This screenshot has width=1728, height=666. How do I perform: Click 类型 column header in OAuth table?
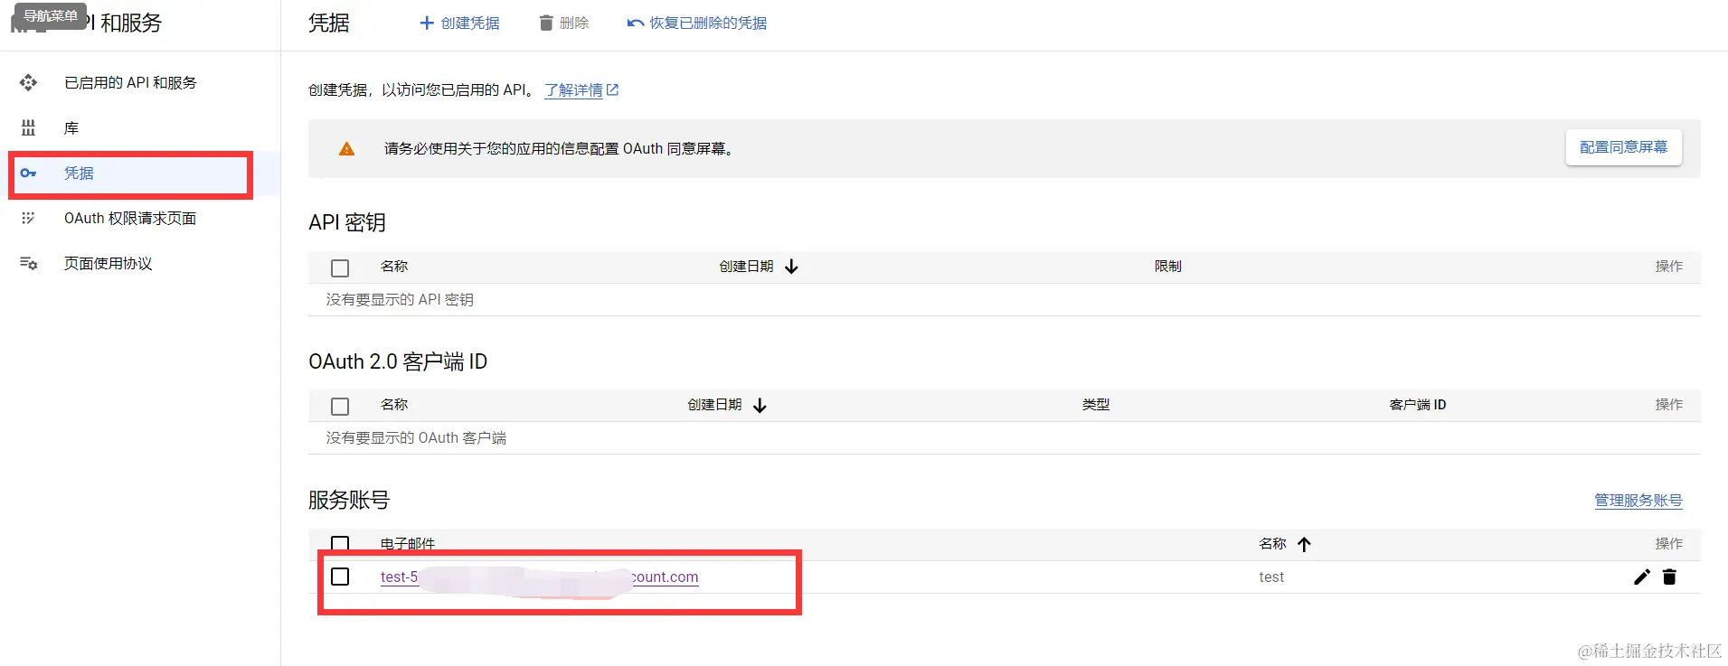1095,405
